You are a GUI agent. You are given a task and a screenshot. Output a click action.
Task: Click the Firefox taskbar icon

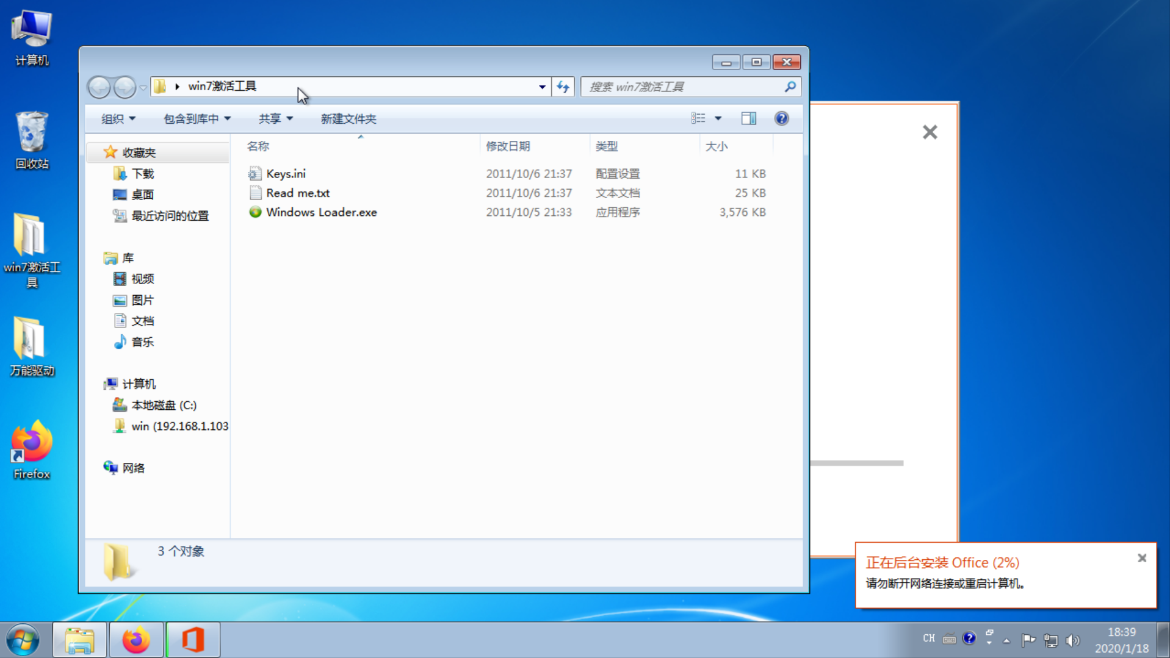click(x=136, y=640)
